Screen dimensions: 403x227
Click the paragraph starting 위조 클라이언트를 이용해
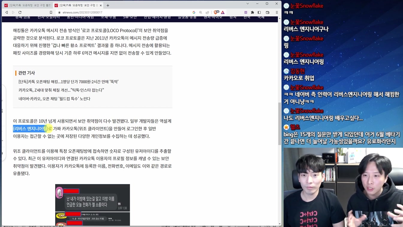92,162
